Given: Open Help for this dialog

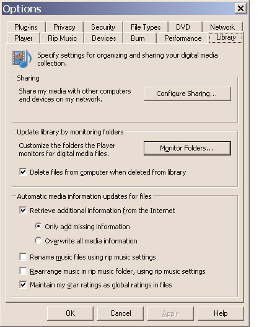Looking at the screenshot, I should (221, 313).
